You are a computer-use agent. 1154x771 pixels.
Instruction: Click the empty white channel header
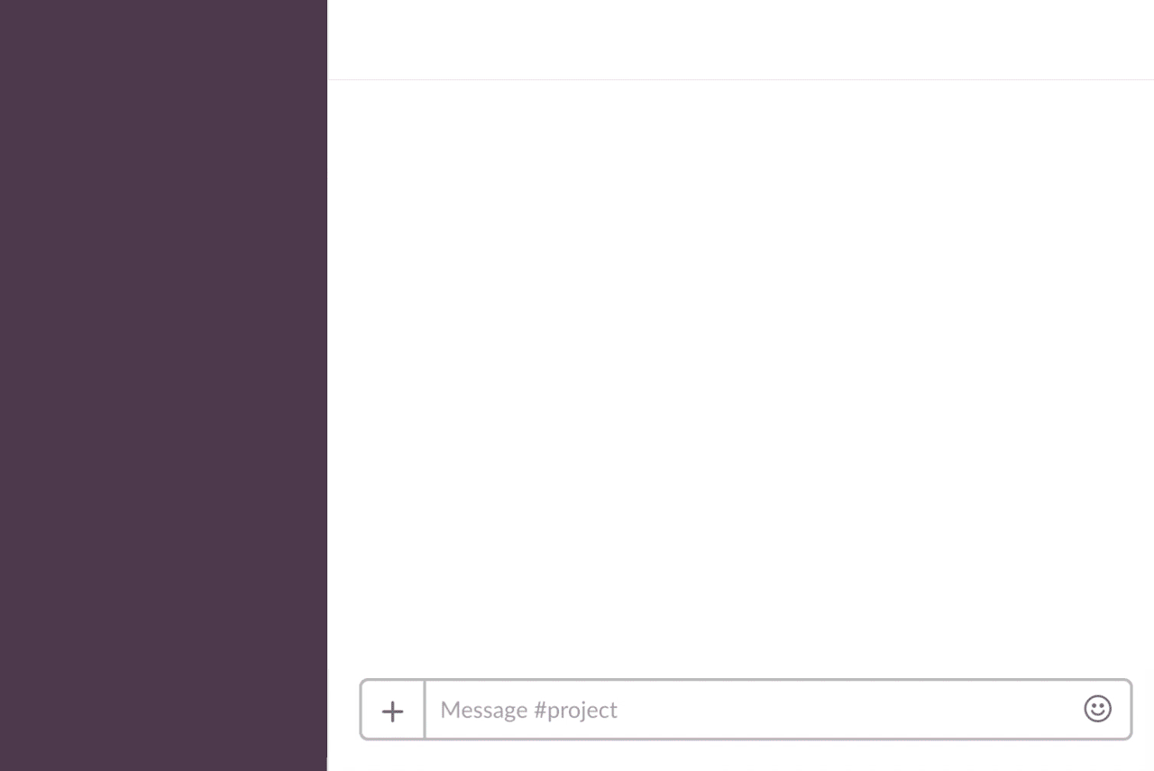[x=741, y=40]
